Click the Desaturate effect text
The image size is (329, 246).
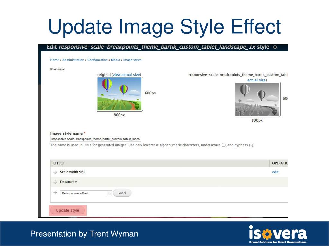point(69,182)
